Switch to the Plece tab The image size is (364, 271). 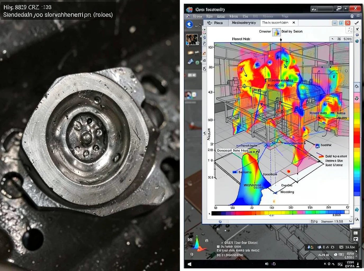pyautogui.click(x=215, y=23)
